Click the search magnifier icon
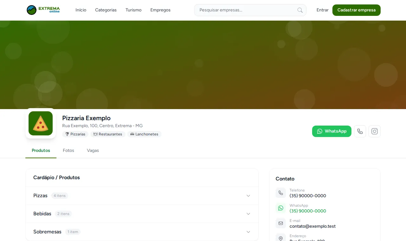Screen dimensions: 406x241 pos(300,10)
